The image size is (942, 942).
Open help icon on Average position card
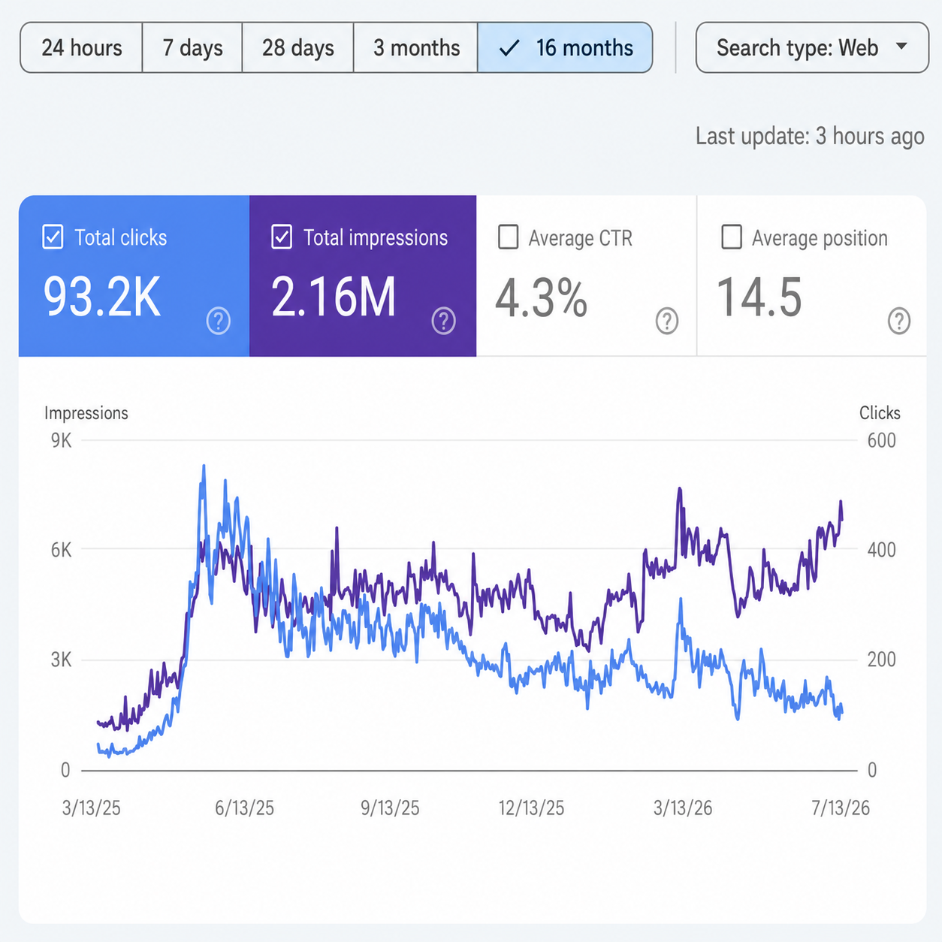pos(899,321)
